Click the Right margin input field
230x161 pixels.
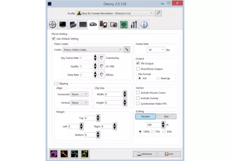point(107,126)
